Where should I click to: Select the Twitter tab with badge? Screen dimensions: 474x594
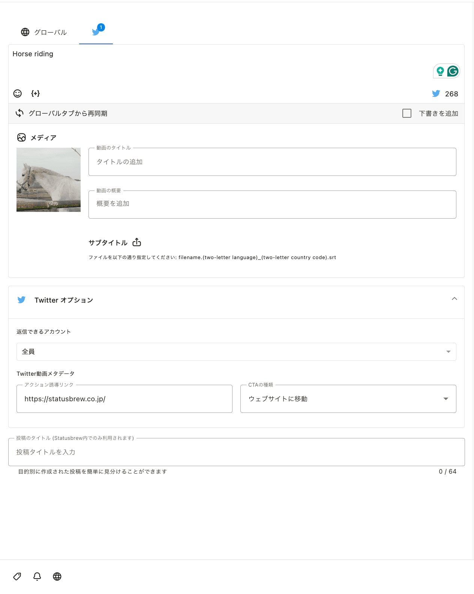click(x=96, y=32)
